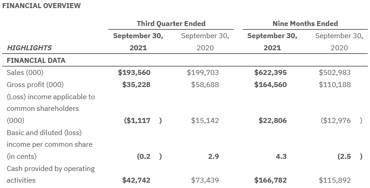
Task: Click the HIGHLIGHTS header label
Action: [29, 48]
